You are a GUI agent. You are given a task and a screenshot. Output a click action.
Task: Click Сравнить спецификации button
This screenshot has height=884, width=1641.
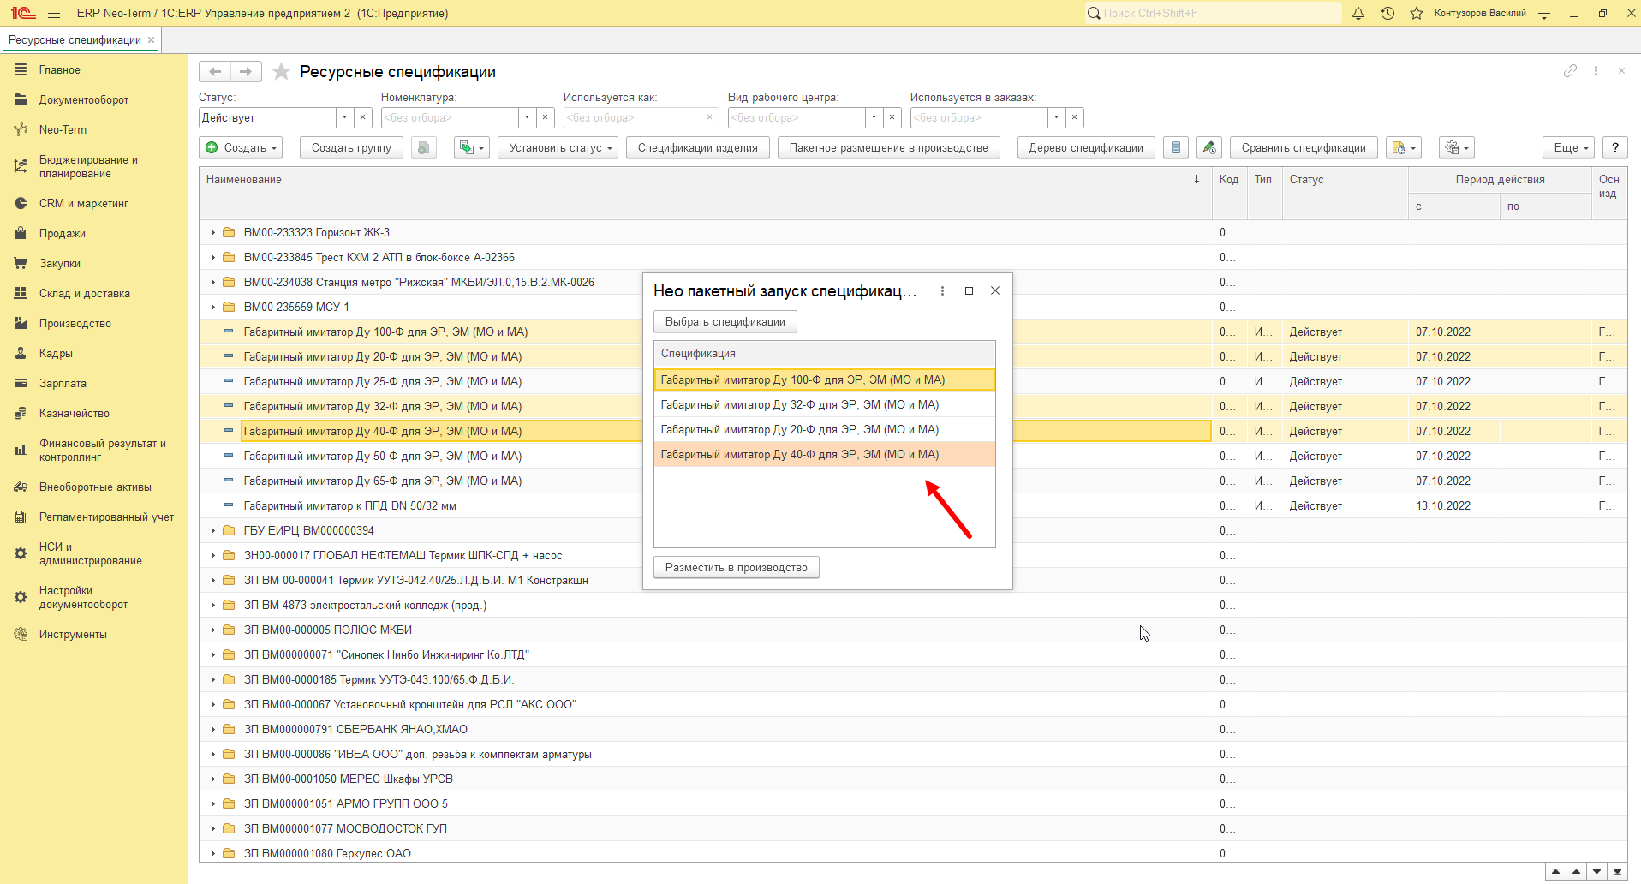1304,147
